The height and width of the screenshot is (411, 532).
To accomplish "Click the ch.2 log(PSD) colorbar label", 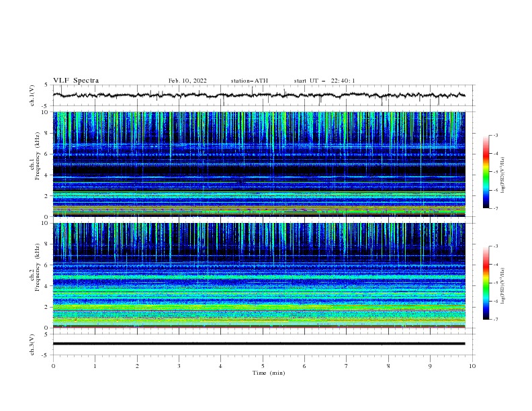I will (503, 286).
